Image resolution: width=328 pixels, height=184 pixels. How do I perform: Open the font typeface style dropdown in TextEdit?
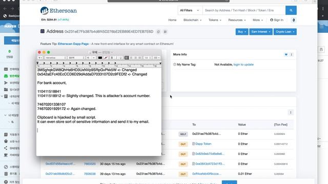[76, 58]
